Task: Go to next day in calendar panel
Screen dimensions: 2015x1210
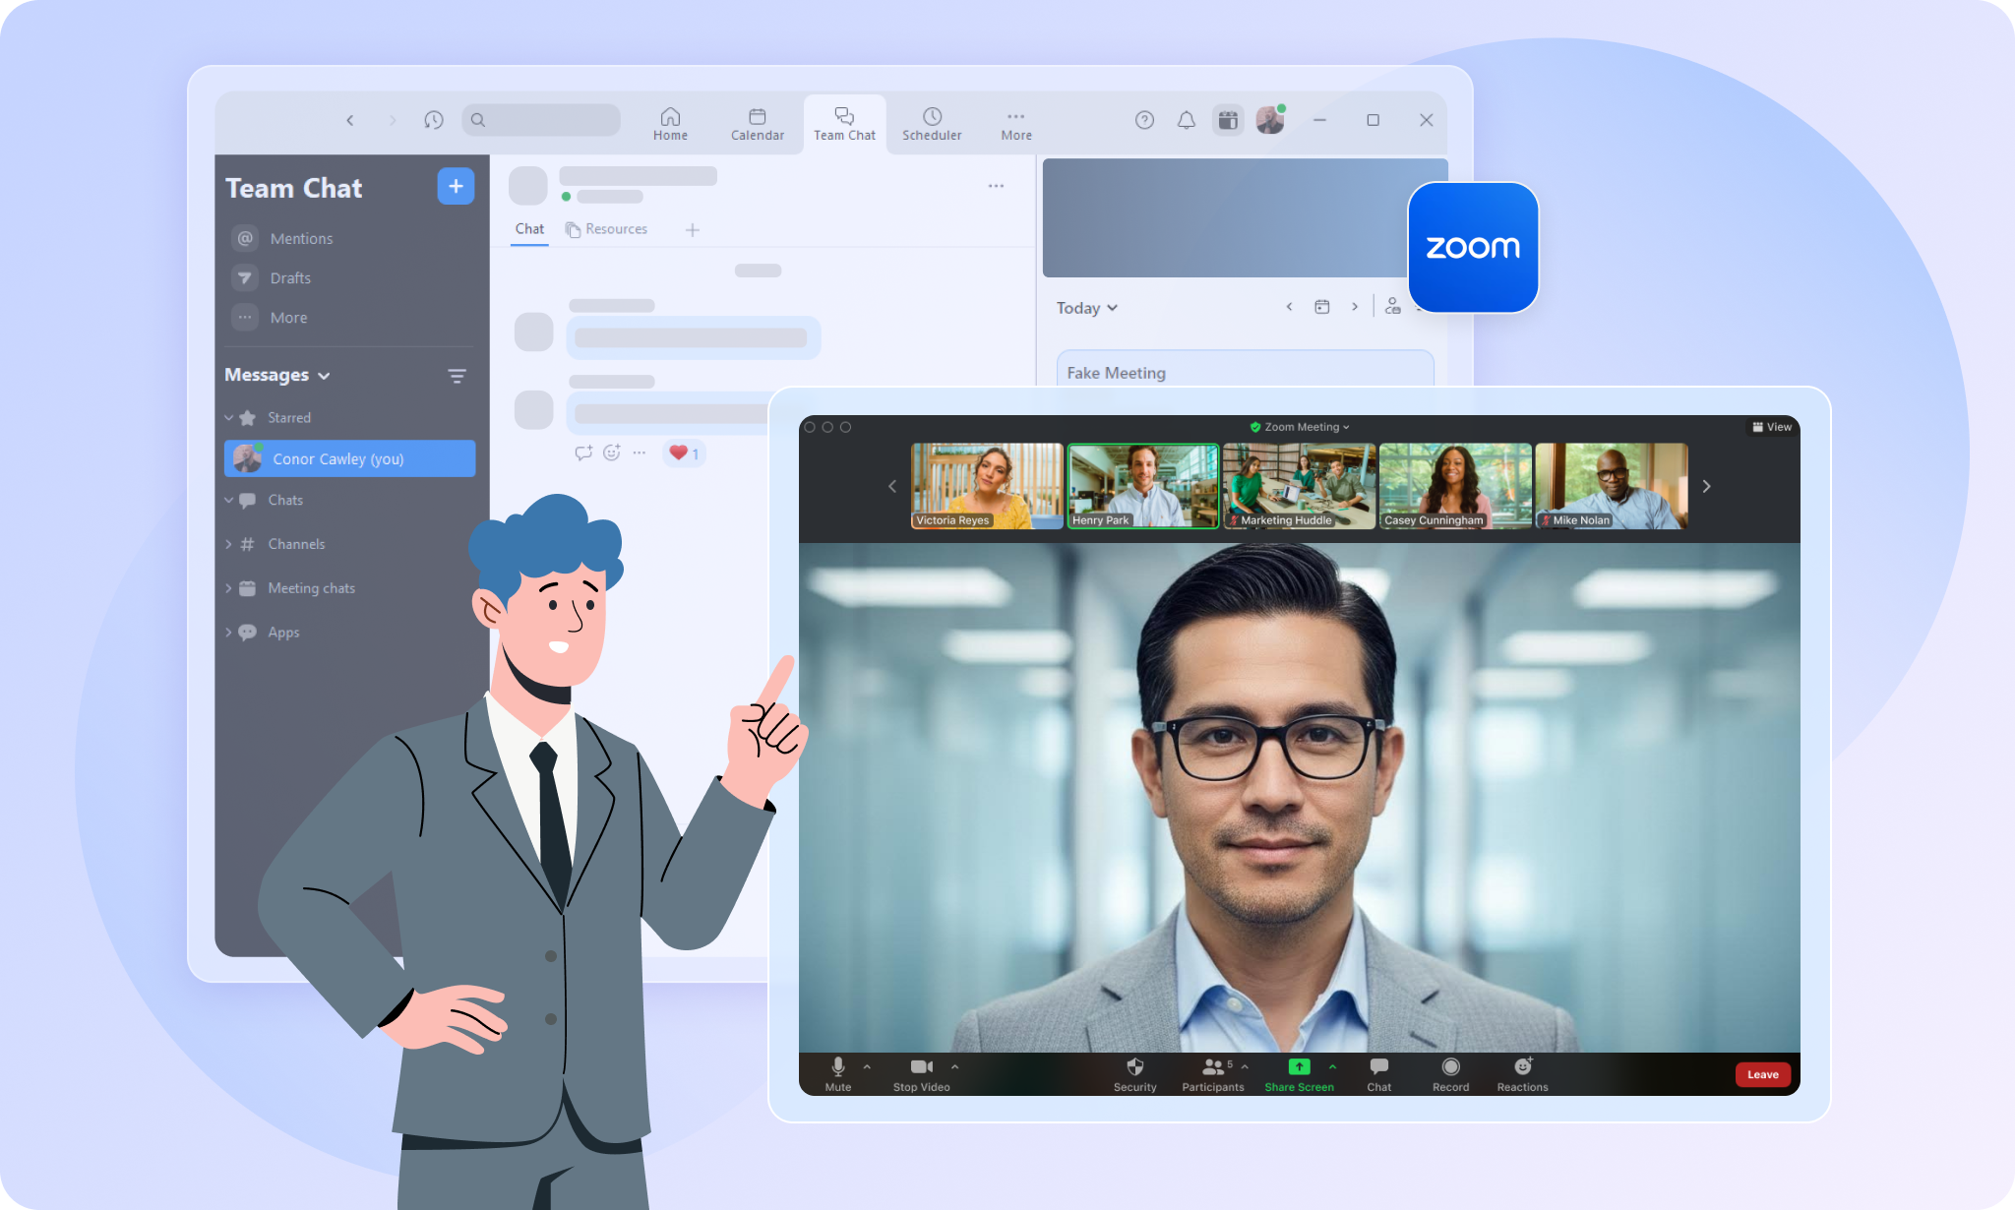Action: [x=1355, y=307]
